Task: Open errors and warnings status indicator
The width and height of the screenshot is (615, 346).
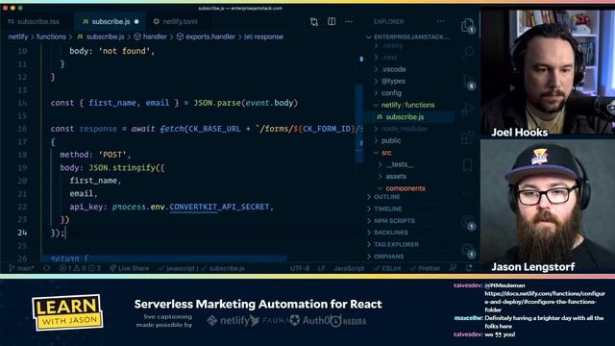Action: click(x=80, y=268)
